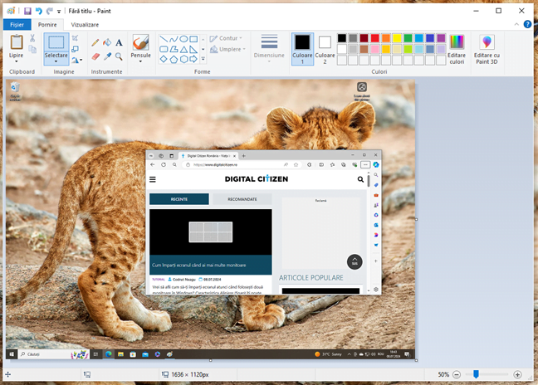Open Paint help icon

click(527, 24)
